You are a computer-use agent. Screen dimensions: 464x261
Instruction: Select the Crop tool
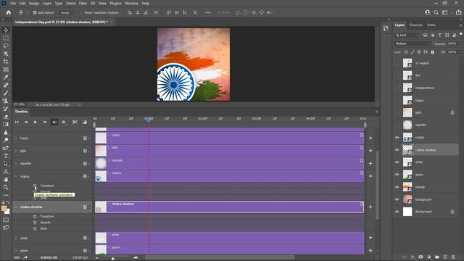pyautogui.click(x=6, y=62)
